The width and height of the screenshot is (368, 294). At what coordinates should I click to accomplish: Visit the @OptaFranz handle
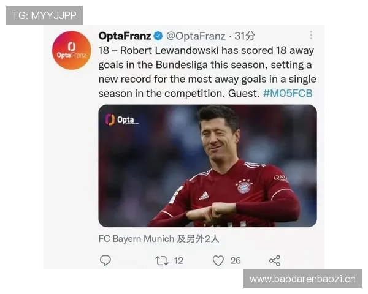196,36
